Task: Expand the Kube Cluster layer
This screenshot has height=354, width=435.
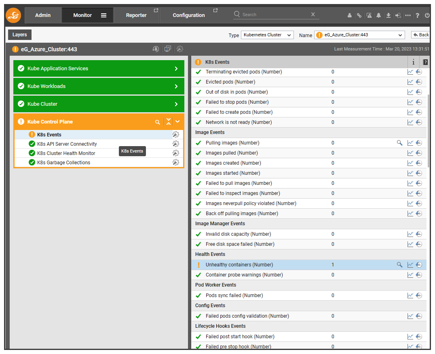Action: click(x=99, y=104)
